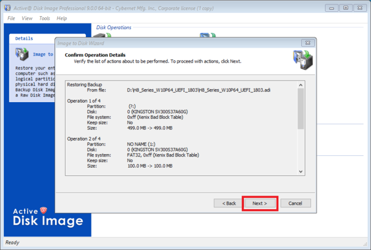Maximize the main application window
371x250 pixels.
pyautogui.click(x=346, y=8)
